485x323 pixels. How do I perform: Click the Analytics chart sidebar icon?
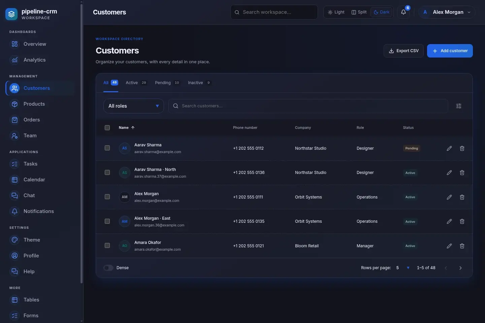(x=14, y=60)
